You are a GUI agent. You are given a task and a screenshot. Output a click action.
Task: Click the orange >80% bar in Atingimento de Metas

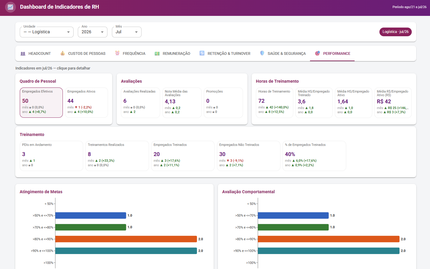[x=126, y=239]
